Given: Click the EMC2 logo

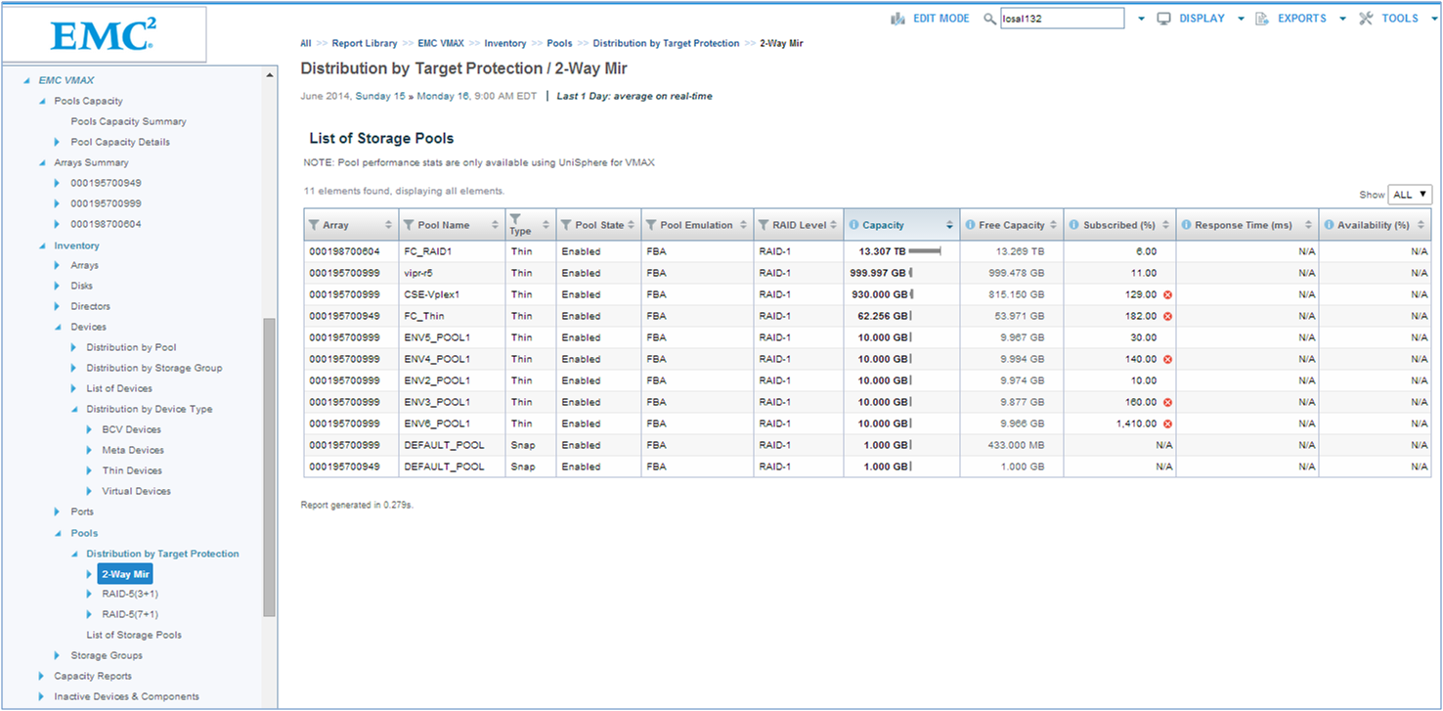Looking at the screenshot, I should coord(104,36).
